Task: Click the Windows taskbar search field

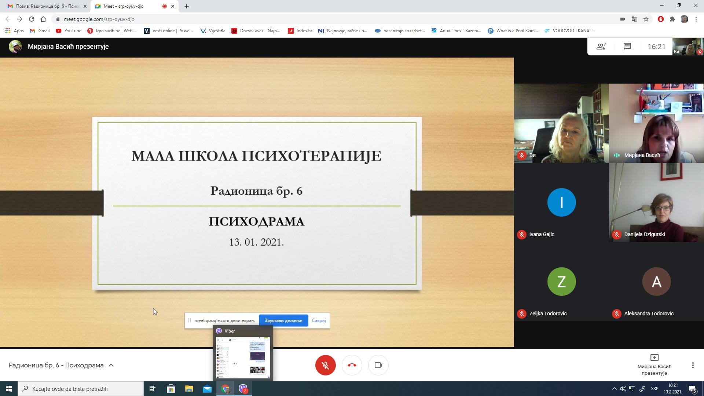Action: pos(81,389)
